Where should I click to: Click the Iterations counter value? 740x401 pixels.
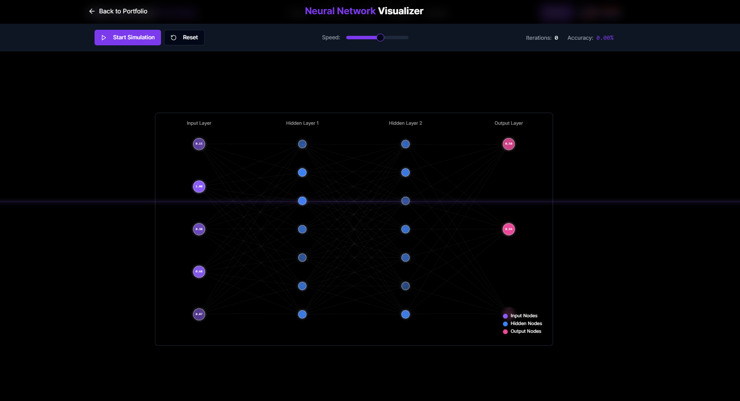pos(557,38)
